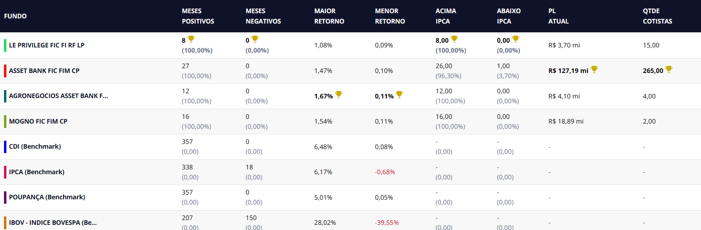Screen dimensions: 701x230
Task: Select MOGNO FIC FIM CP fund name
Action: [38, 122]
